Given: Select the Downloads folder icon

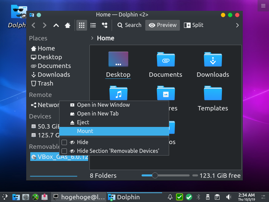Looking at the screenshot, I should pyautogui.click(x=213, y=59).
